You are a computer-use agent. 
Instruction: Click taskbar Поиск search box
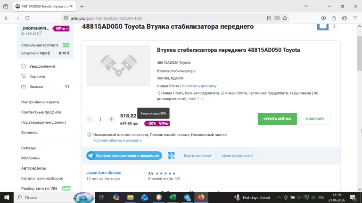coord(54,197)
